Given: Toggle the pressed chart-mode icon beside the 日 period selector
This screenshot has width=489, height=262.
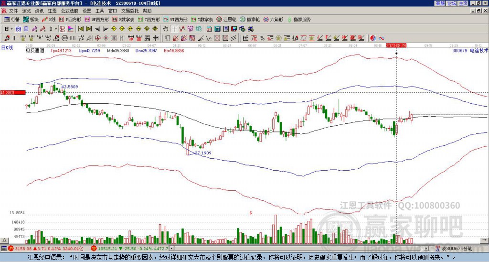Looking at the screenshot, I should [x=19, y=29].
